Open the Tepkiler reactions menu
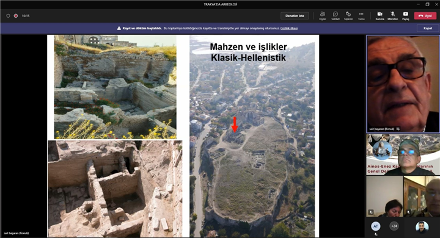 (348, 16)
